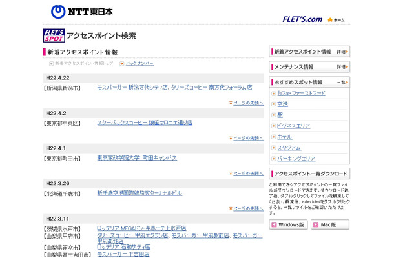Click ページの先頭へ under H22.4.22 section
Viewport: 394px width, 258px height.
click(x=248, y=103)
